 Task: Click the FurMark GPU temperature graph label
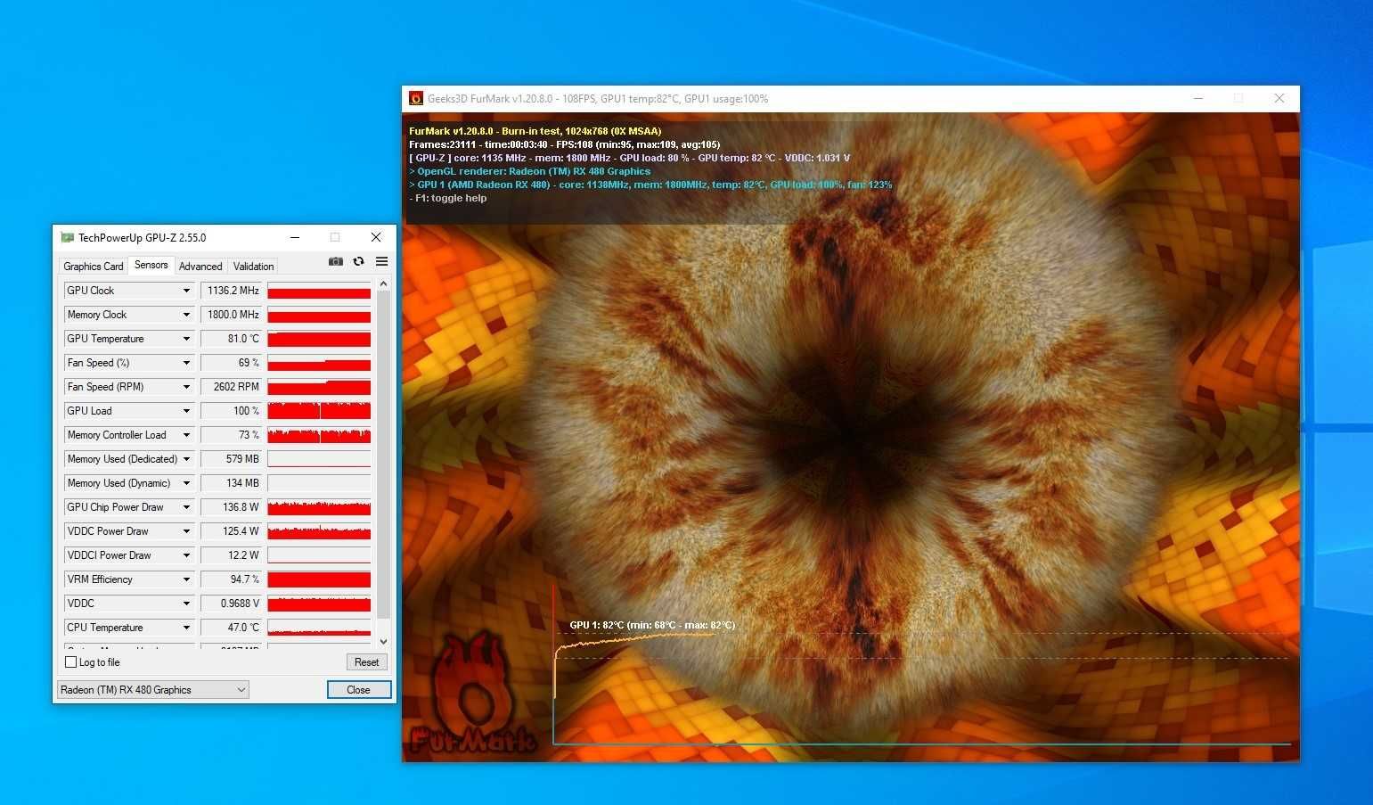coord(652,625)
